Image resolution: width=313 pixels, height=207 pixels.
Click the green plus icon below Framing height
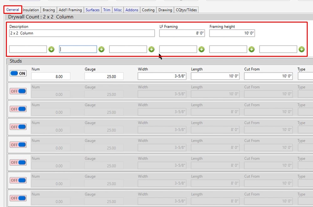(x=252, y=49)
